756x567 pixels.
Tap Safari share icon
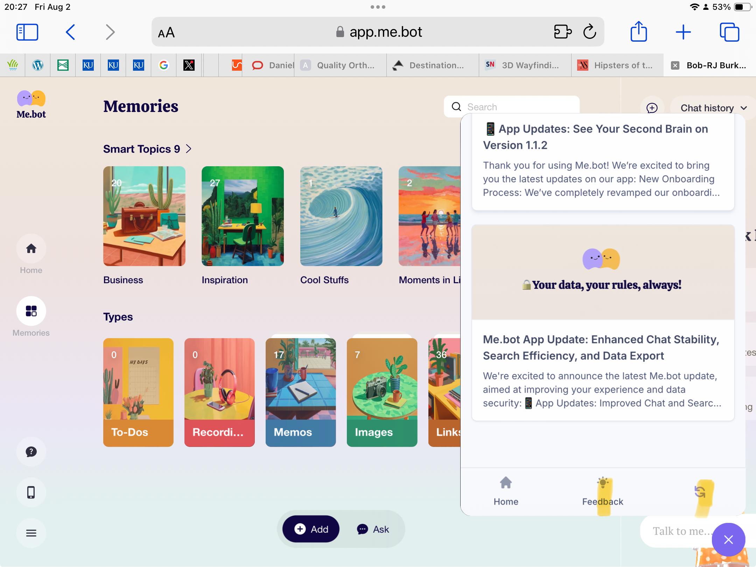(x=638, y=32)
